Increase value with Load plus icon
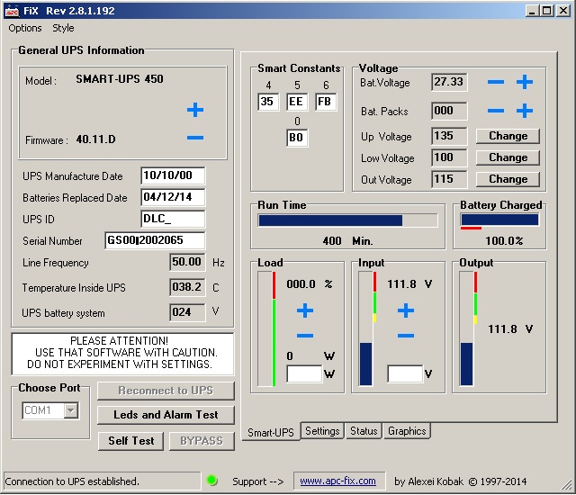Screen dimensions: 576x495 (x=305, y=310)
